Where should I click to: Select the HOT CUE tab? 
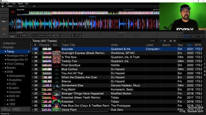click(x=194, y=36)
